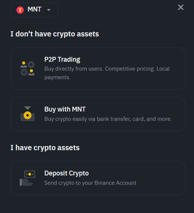Open the P2P Trading title
Screen dimensions: 194x213
62,59
